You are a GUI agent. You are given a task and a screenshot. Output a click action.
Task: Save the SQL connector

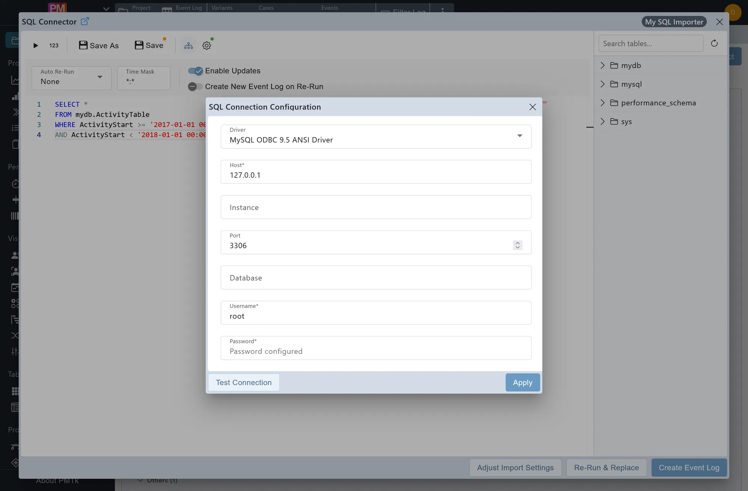149,45
